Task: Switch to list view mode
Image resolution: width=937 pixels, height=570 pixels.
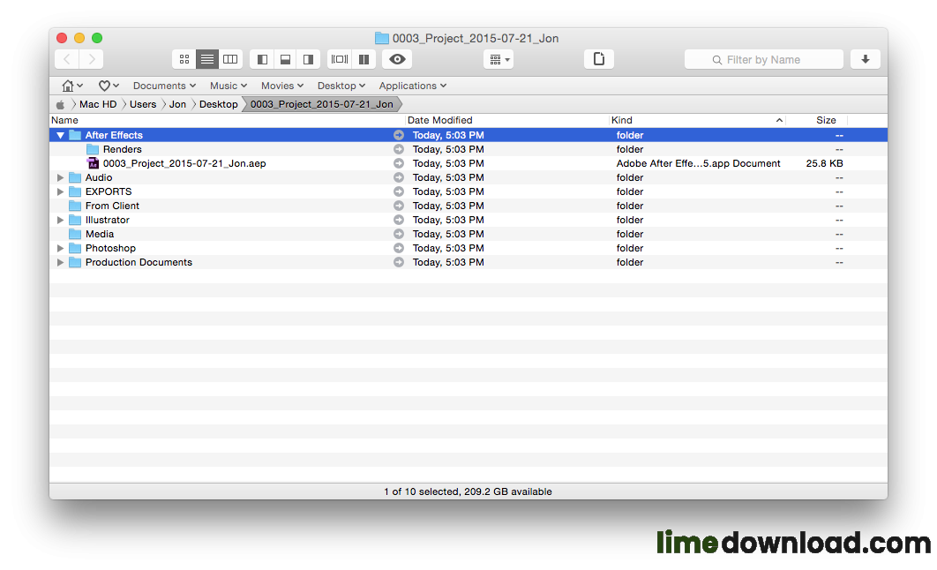Action: pyautogui.click(x=206, y=59)
